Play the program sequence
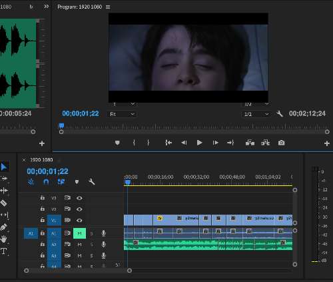The image size is (333, 282). click(199, 143)
